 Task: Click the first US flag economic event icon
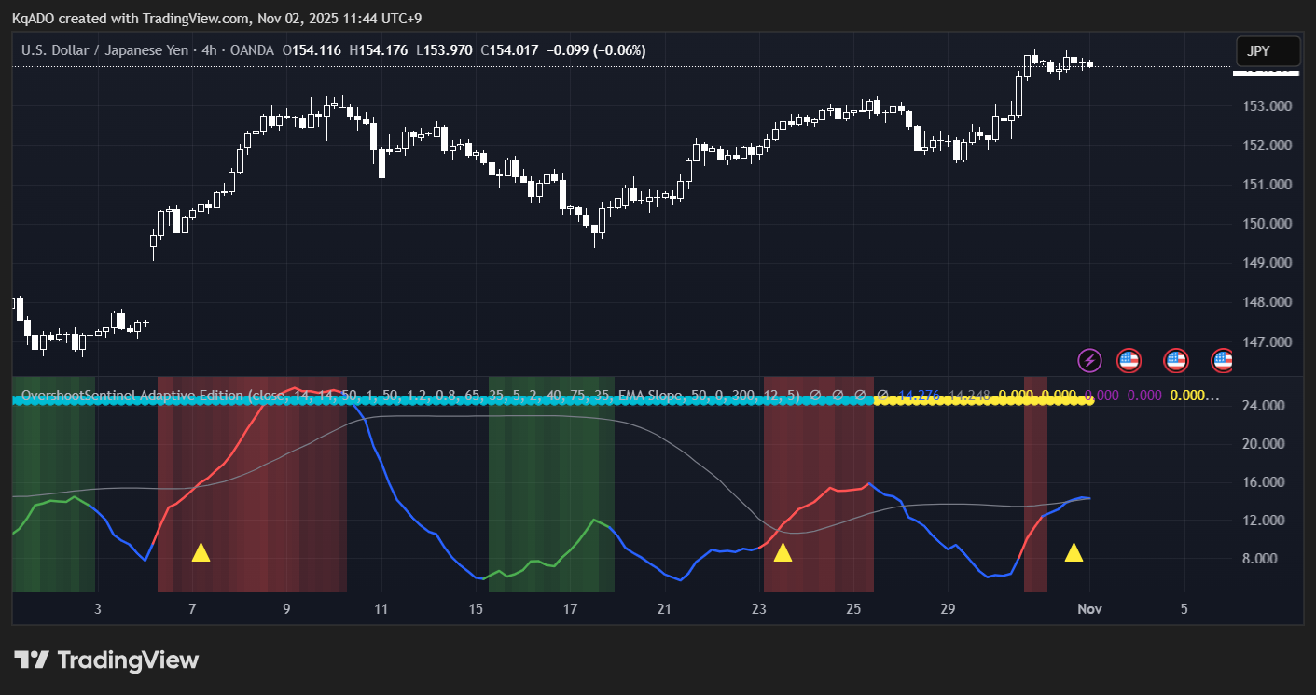point(1129,360)
